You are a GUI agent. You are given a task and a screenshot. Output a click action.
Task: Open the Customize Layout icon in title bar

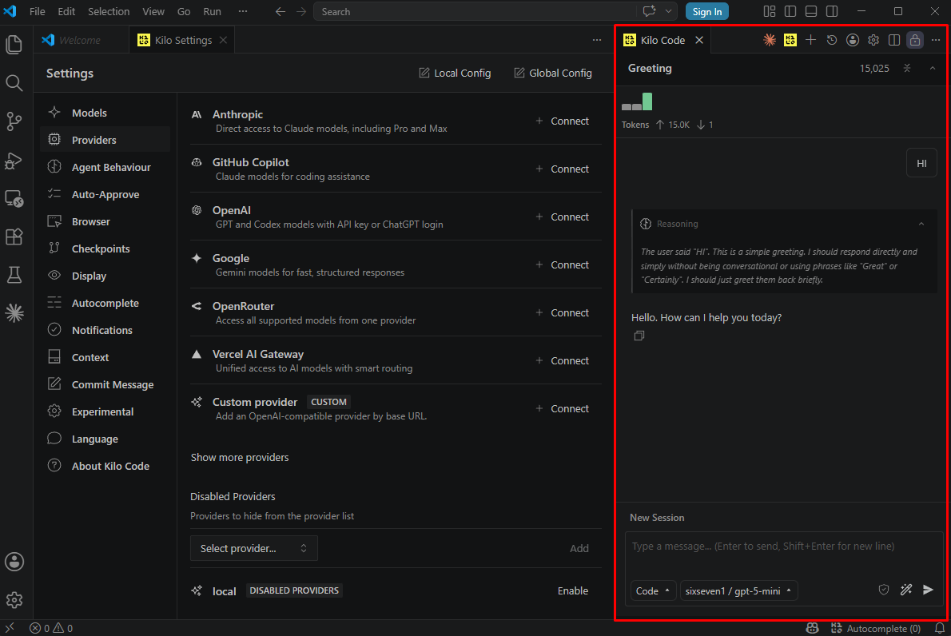coord(769,11)
